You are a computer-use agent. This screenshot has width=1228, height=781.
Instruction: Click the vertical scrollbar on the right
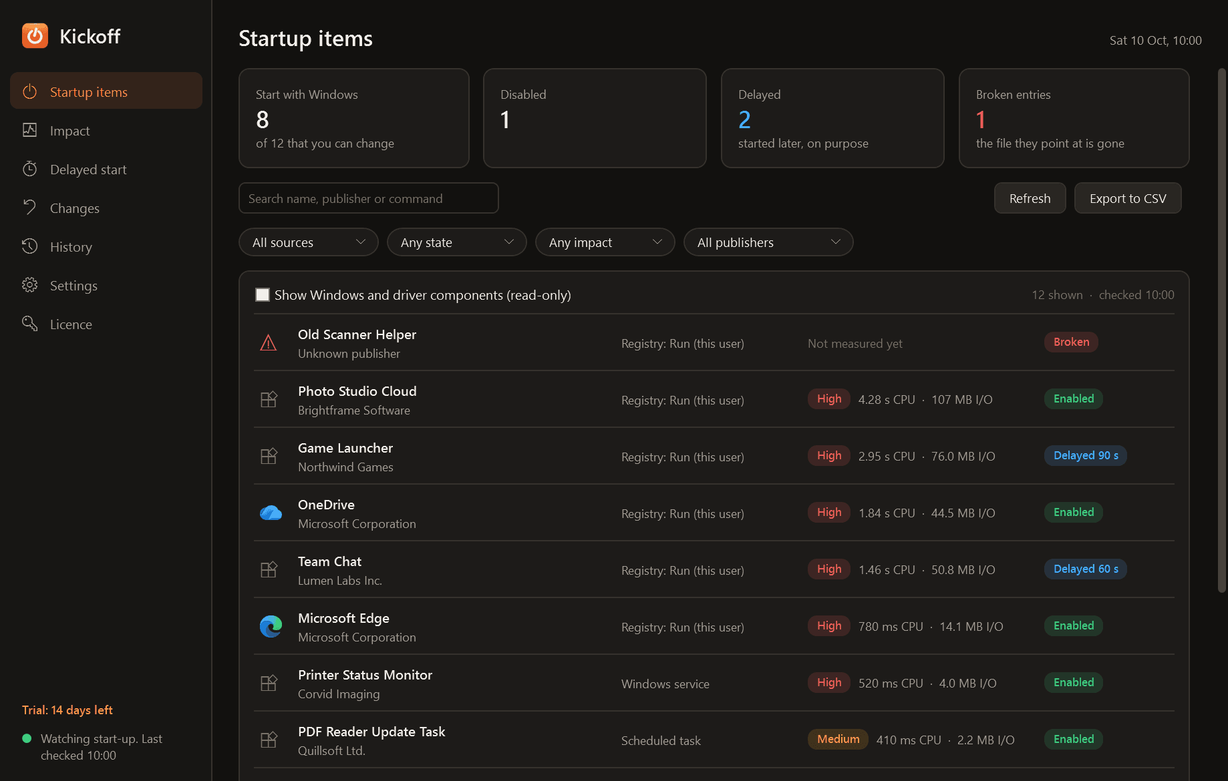click(1222, 330)
